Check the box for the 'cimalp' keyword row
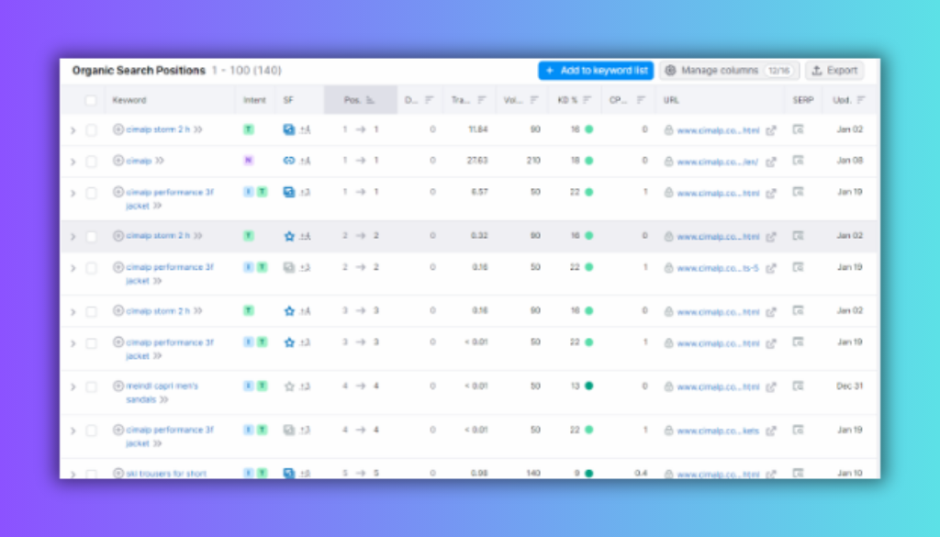The width and height of the screenshot is (940, 537). 91,161
